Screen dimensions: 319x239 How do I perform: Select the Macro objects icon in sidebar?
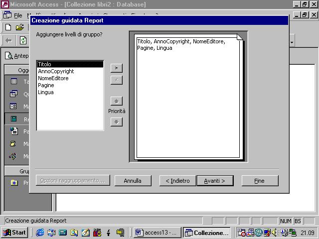coord(13,144)
